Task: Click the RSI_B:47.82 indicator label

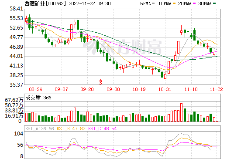Action: pos(71,129)
